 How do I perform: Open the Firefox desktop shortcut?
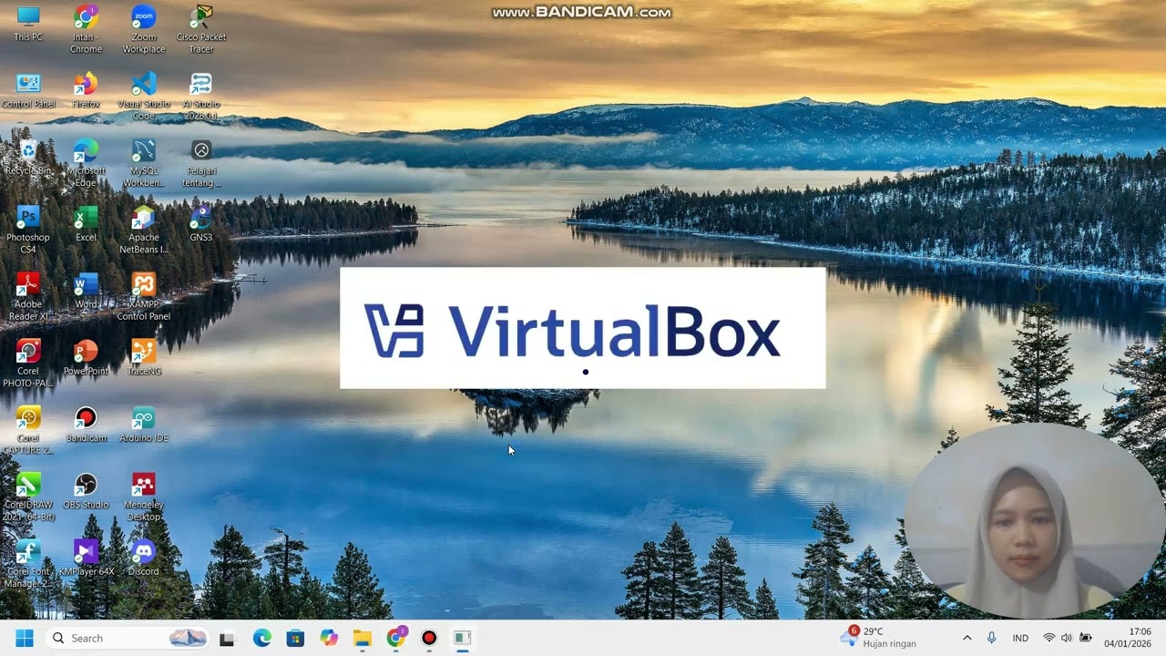click(86, 91)
